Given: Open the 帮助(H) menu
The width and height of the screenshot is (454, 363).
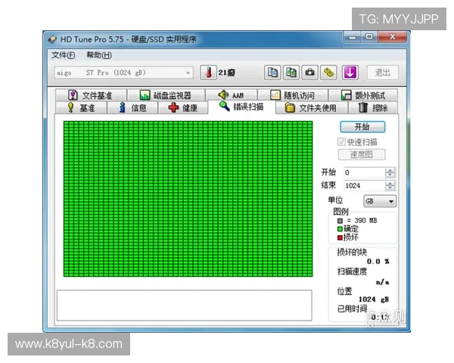Looking at the screenshot, I should pyautogui.click(x=99, y=55).
